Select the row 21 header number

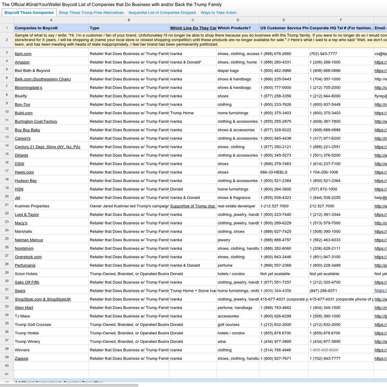pyautogui.click(x=7, y=205)
